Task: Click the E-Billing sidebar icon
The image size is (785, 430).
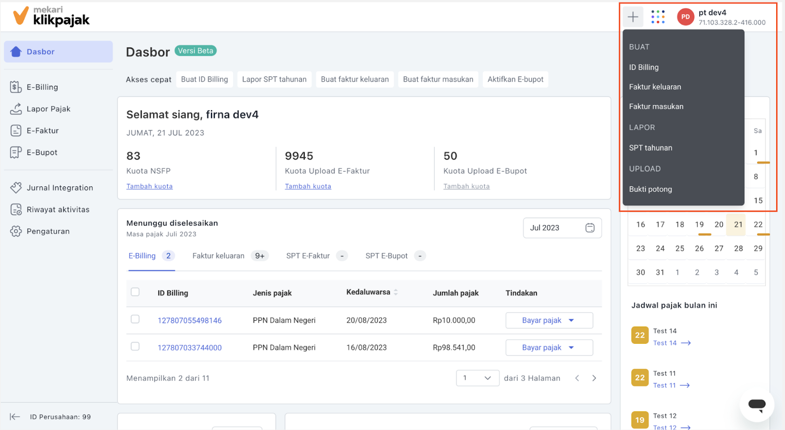Action: [x=16, y=87]
